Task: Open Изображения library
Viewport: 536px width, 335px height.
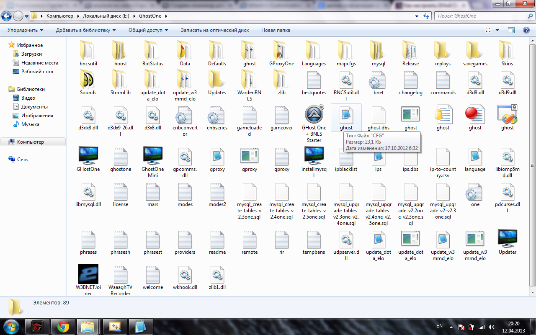Action: [x=37, y=116]
